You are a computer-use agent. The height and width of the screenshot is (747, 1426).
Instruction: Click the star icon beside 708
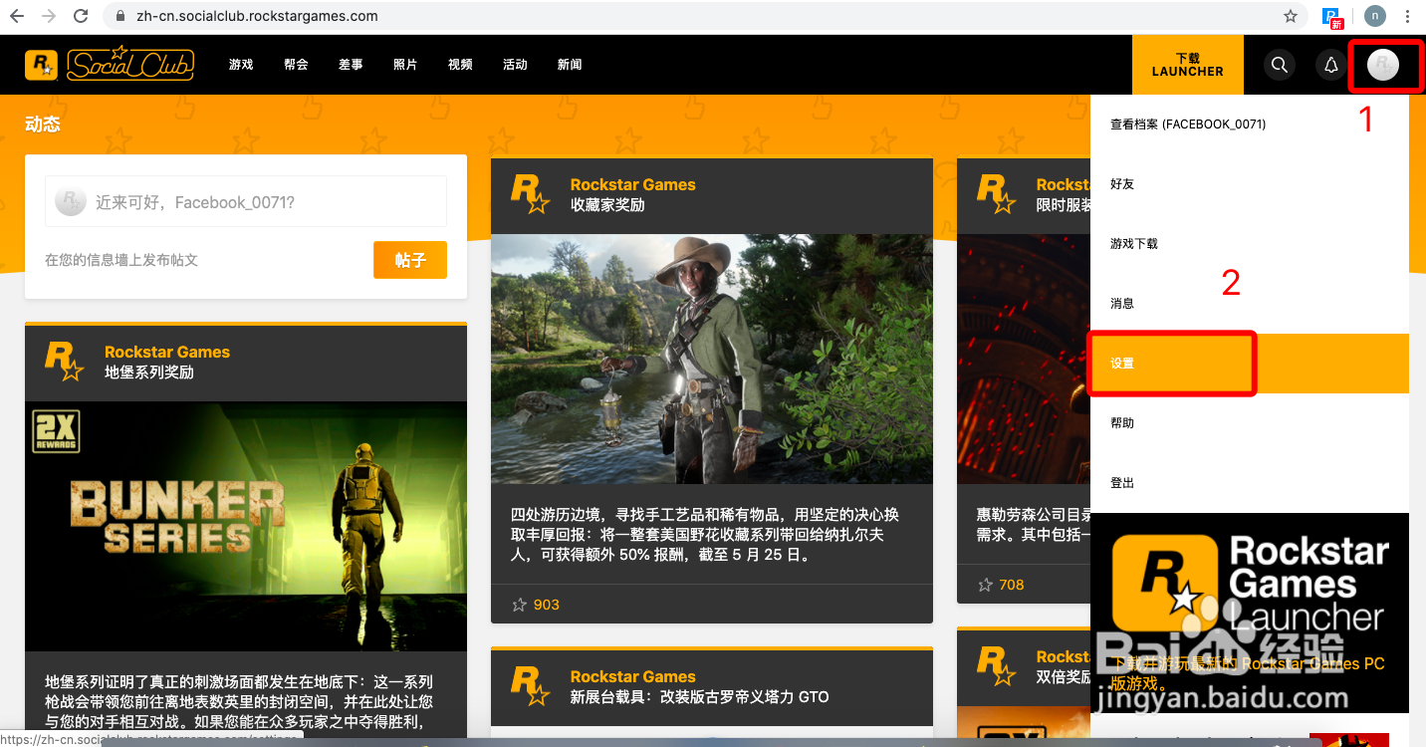tap(985, 585)
